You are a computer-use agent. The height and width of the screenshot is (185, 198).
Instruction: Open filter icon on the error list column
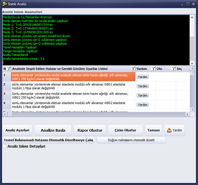click(133, 68)
